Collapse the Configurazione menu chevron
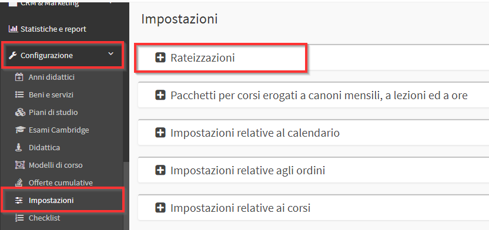This screenshot has height=230, width=489. click(110, 54)
